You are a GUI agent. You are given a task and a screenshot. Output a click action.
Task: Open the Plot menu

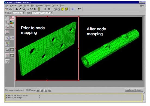pos(33,5)
